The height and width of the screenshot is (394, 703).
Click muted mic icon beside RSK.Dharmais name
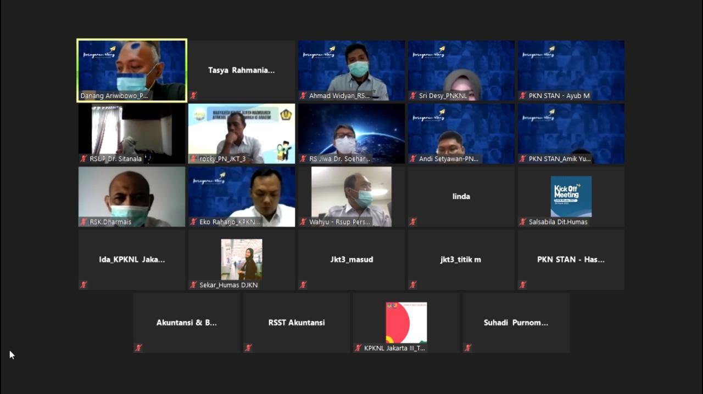(83, 222)
